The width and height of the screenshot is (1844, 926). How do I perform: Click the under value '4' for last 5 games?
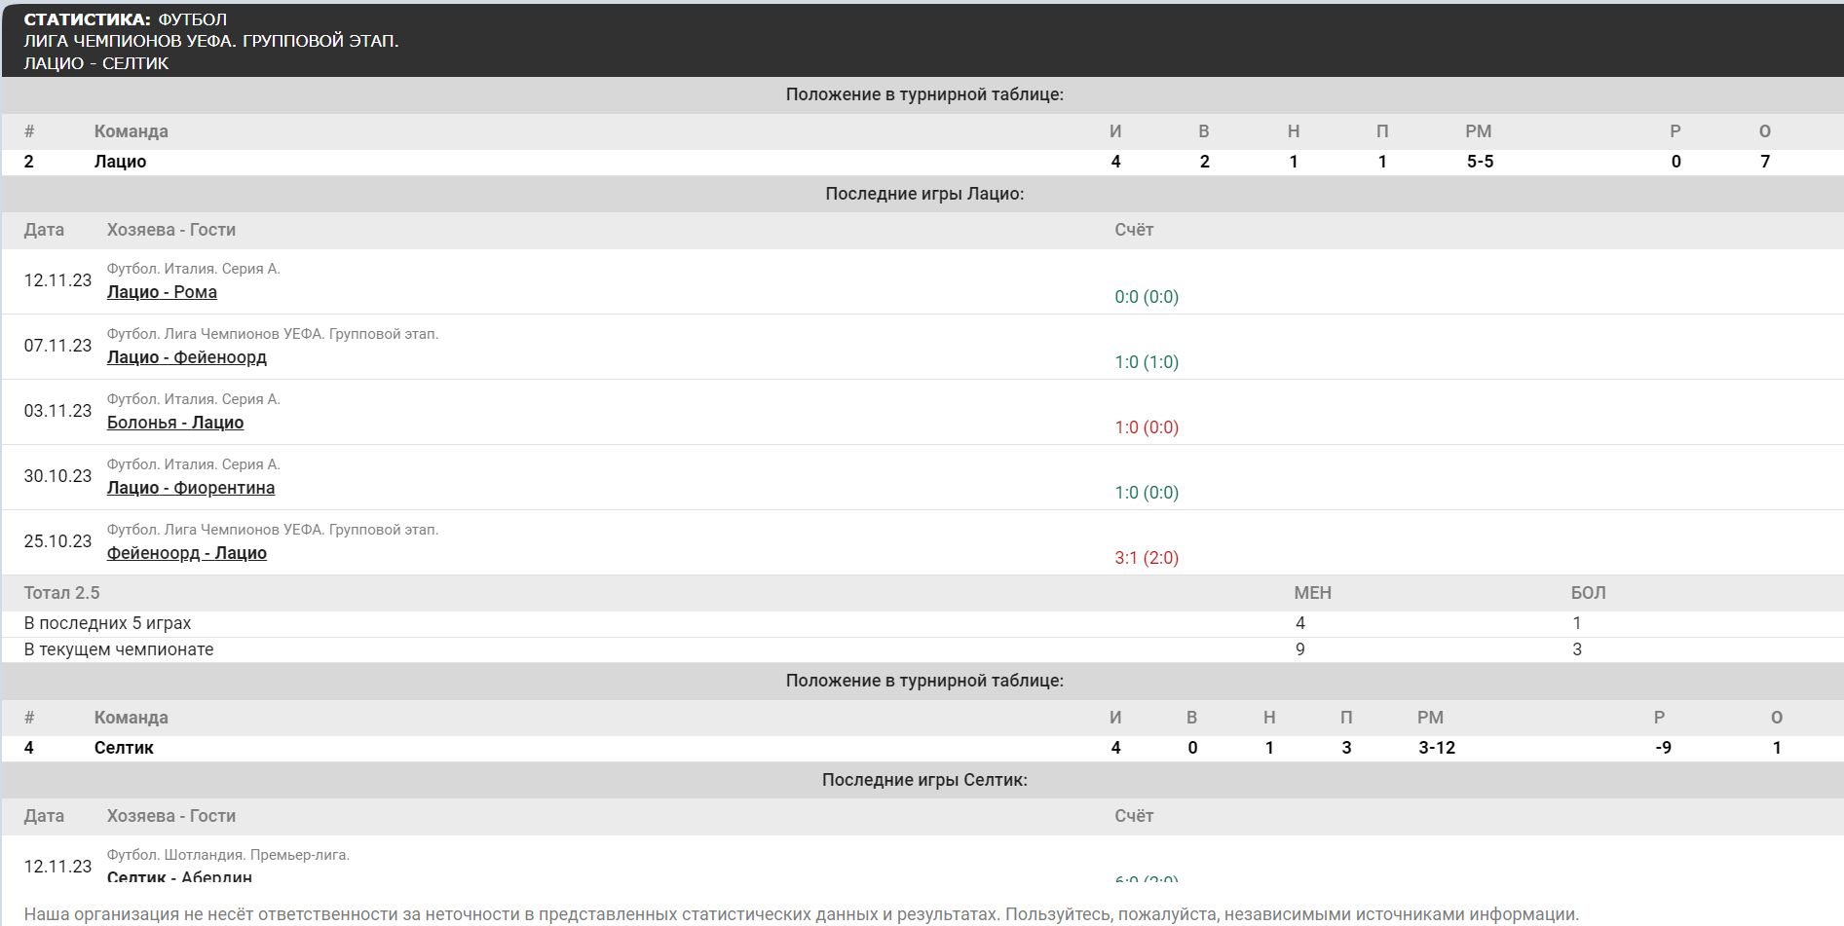[x=1300, y=623]
